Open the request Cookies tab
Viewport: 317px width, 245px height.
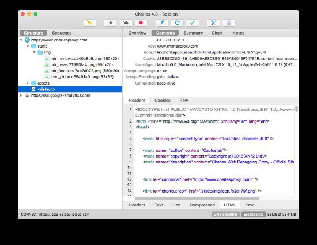[163, 100]
